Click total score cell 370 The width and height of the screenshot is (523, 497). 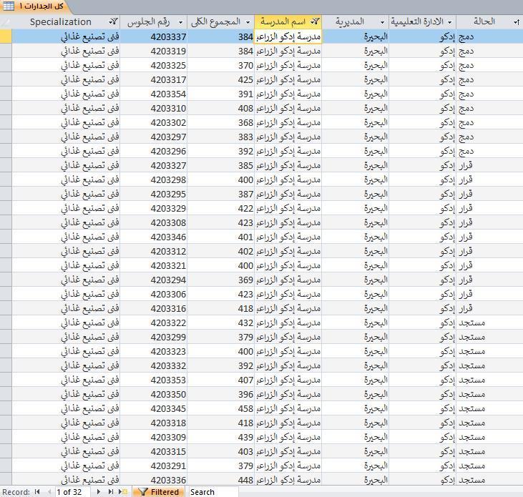coord(221,65)
